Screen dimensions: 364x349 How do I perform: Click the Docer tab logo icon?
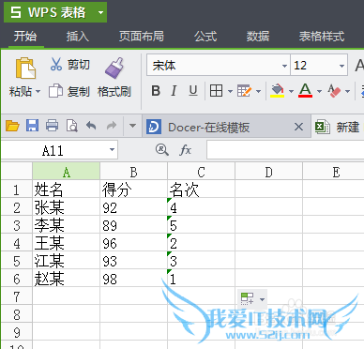coord(154,127)
